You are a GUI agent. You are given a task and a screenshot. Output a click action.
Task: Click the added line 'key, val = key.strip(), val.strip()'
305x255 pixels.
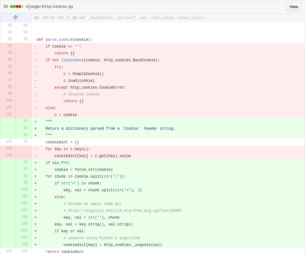pos(94,224)
